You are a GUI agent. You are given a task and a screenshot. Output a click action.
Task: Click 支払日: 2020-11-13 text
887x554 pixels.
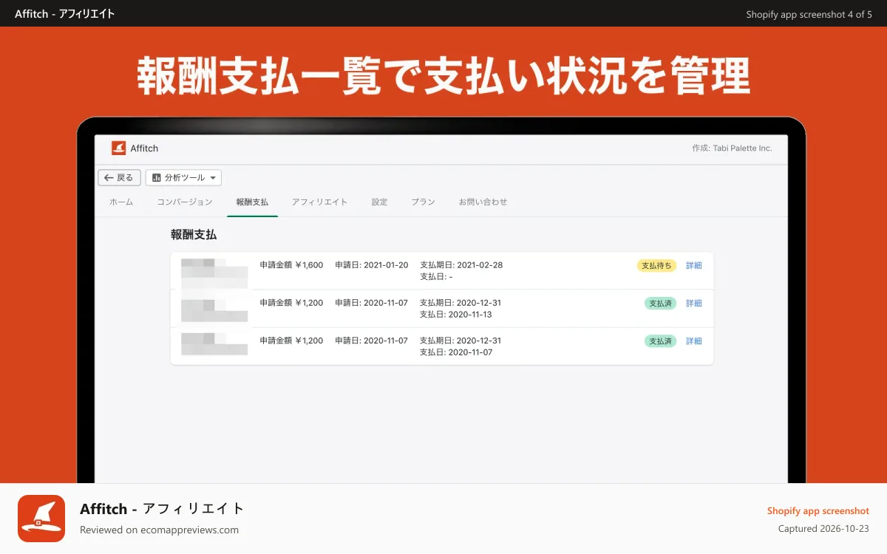click(x=456, y=315)
